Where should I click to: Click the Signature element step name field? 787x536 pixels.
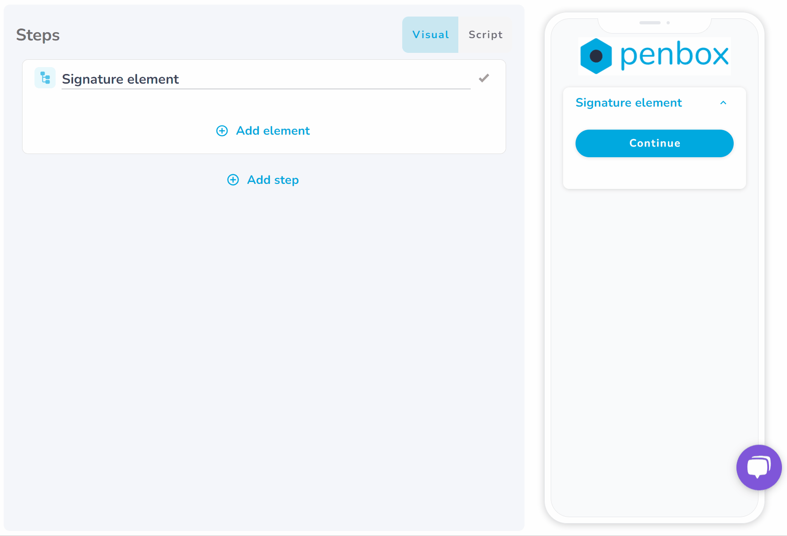pos(266,79)
